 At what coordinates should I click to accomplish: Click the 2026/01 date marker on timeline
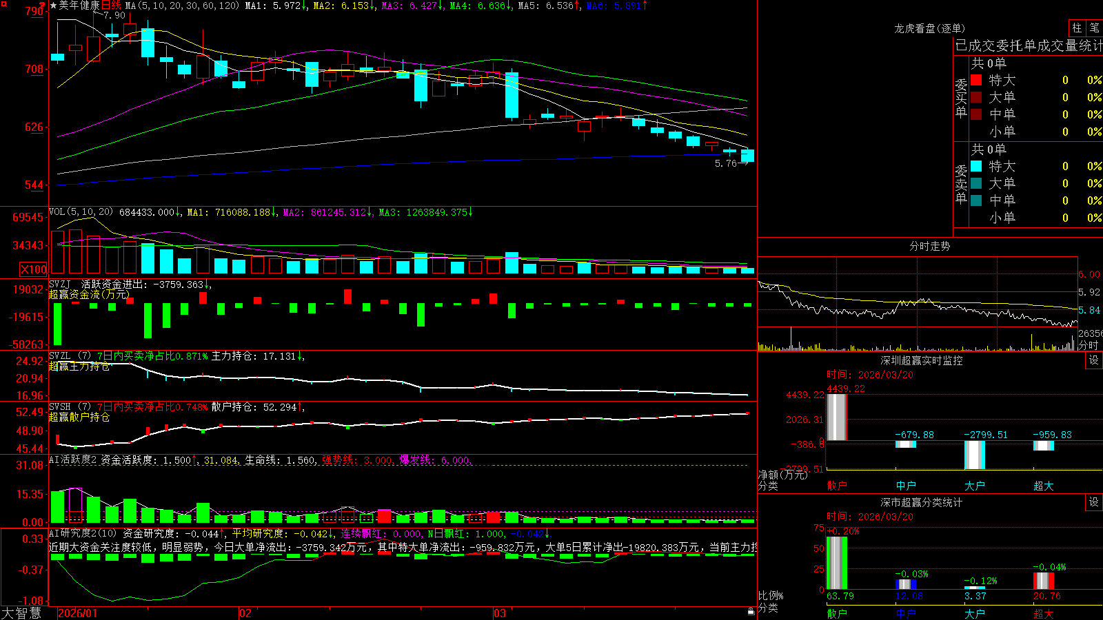(x=78, y=613)
